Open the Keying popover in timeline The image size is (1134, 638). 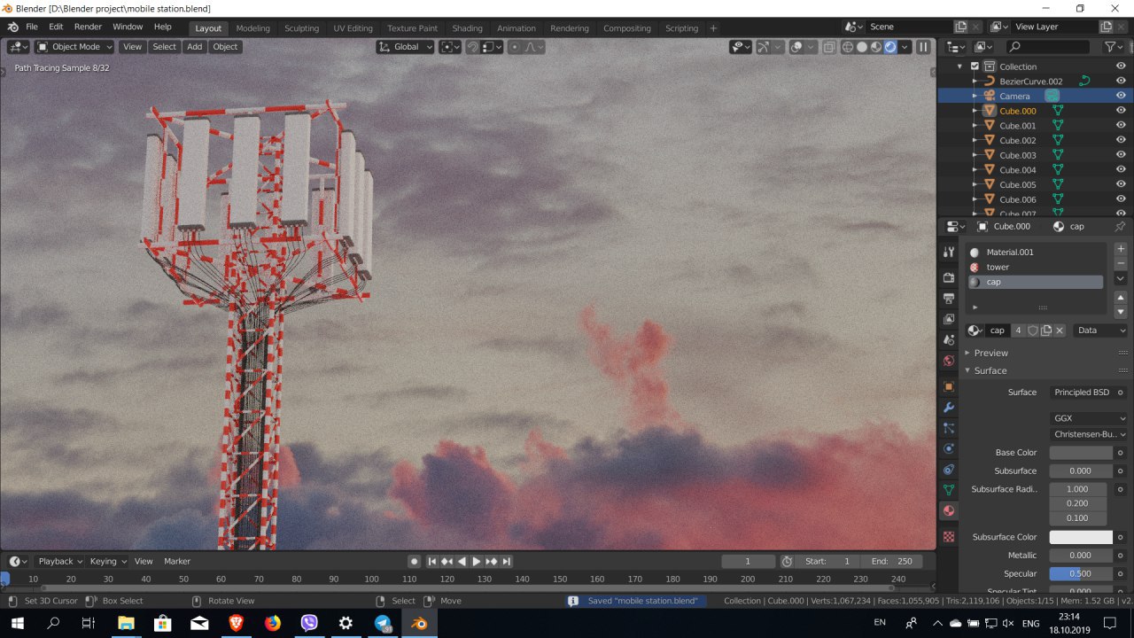click(108, 561)
